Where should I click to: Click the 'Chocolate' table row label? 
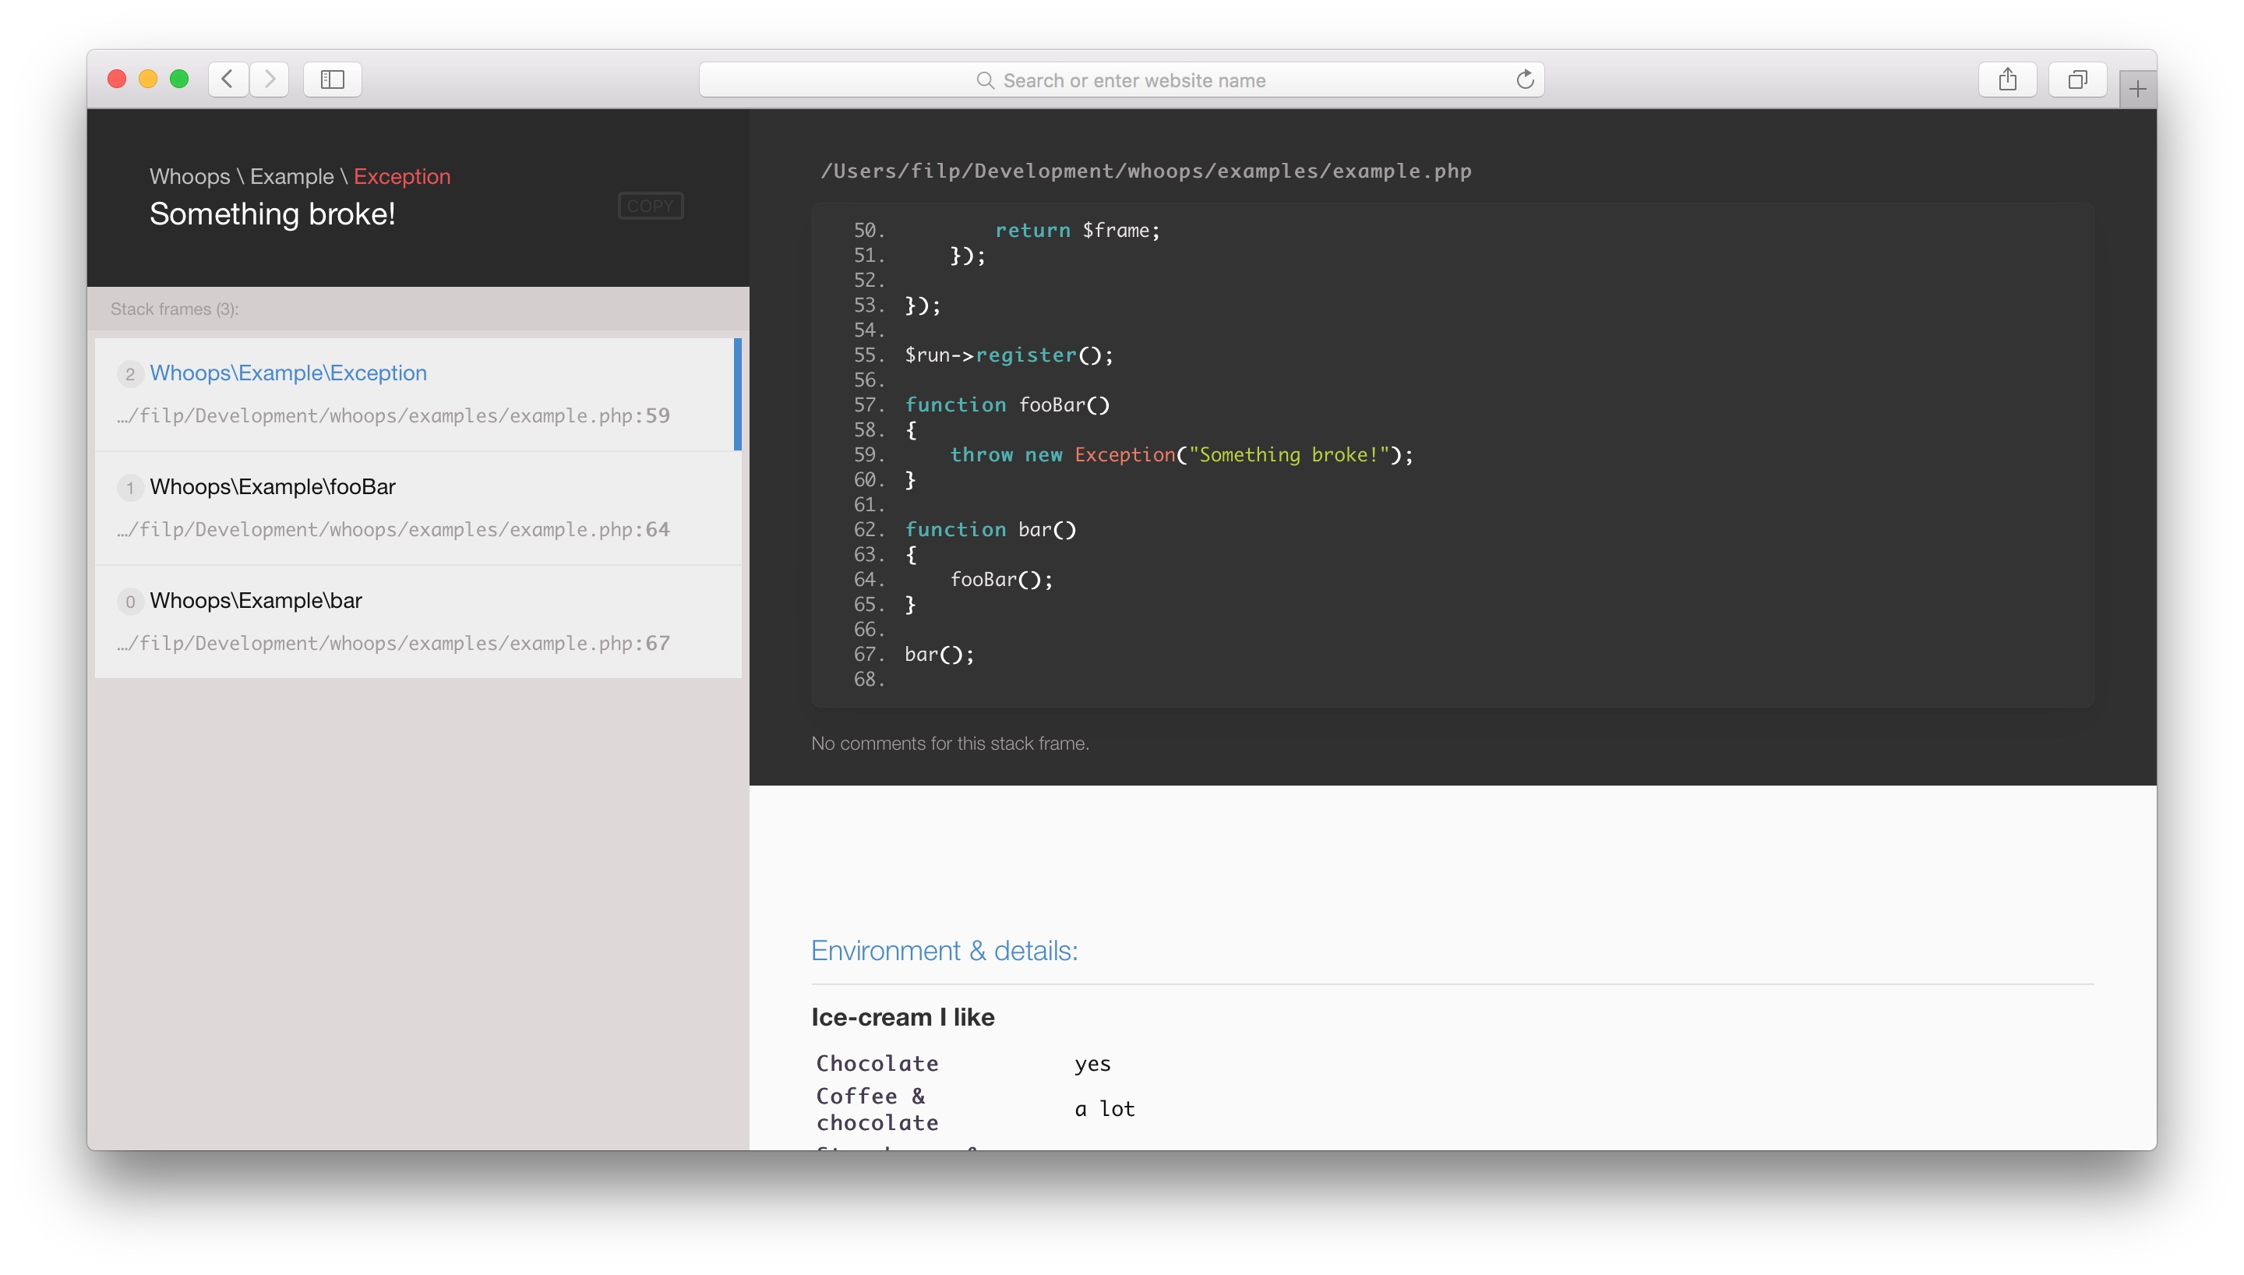coord(877,1063)
